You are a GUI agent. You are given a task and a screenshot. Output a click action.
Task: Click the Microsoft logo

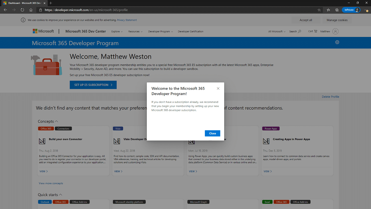tap(43, 31)
